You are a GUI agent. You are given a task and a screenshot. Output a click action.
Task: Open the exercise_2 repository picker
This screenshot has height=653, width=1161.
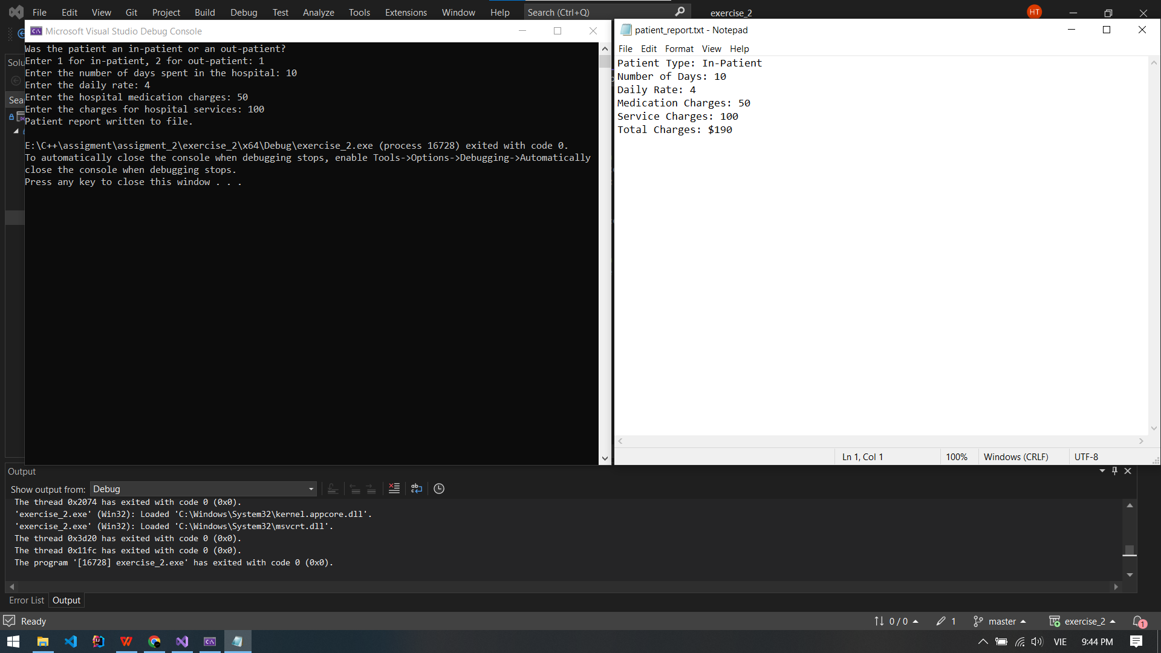point(1082,621)
